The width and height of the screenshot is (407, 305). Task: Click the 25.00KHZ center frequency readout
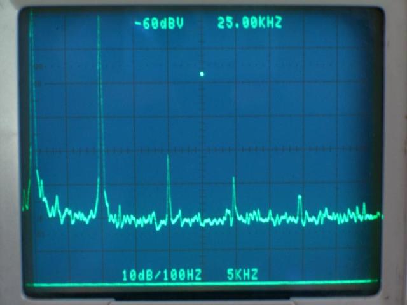pos(249,23)
